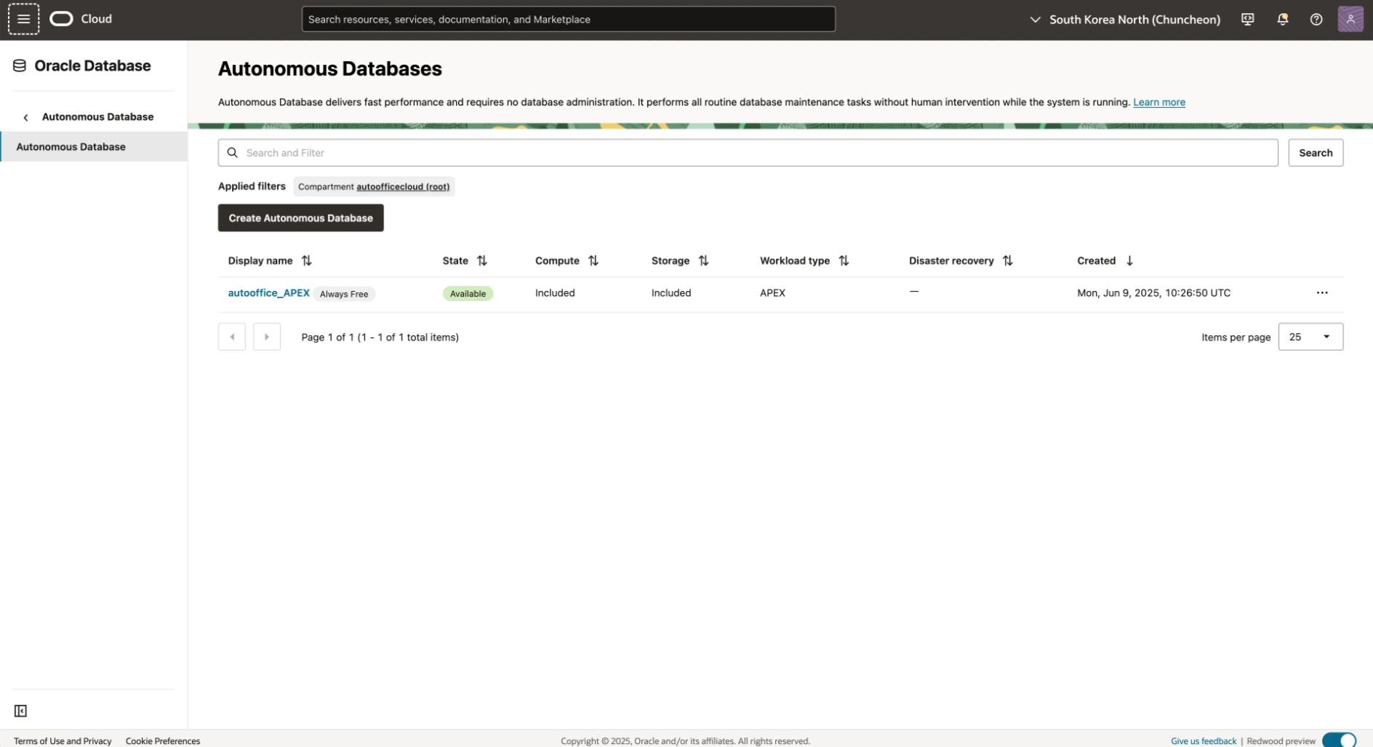Click the APEX workload type cell
The width and height of the screenshot is (1373, 747).
pos(772,293)
